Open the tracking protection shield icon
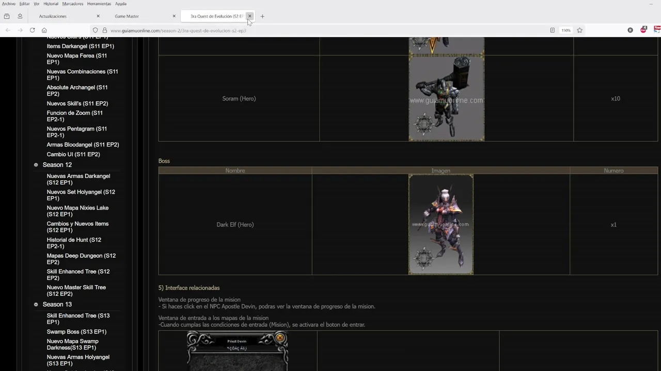 (x=95, y=30)
